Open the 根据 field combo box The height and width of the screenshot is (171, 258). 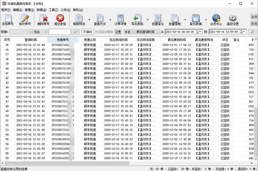[21, 32]
